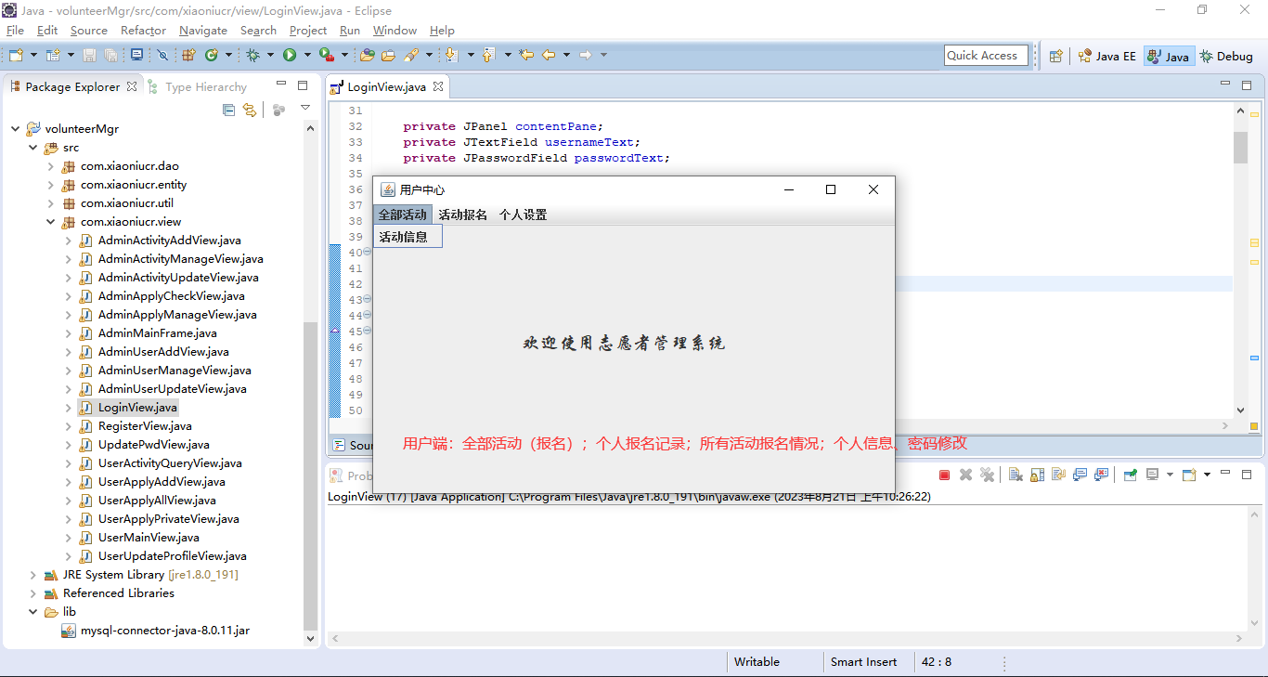Click the Quick Access search field
Screen dimensions: 1268x677
pos(986,56)
